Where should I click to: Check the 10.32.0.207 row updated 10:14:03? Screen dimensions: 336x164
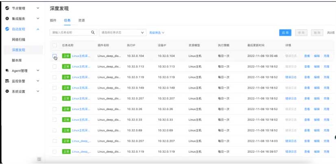55,141
